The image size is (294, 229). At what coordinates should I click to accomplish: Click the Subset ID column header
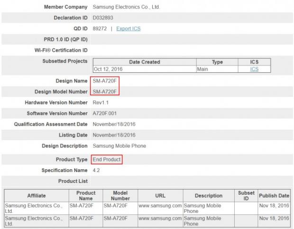point(246,195)
